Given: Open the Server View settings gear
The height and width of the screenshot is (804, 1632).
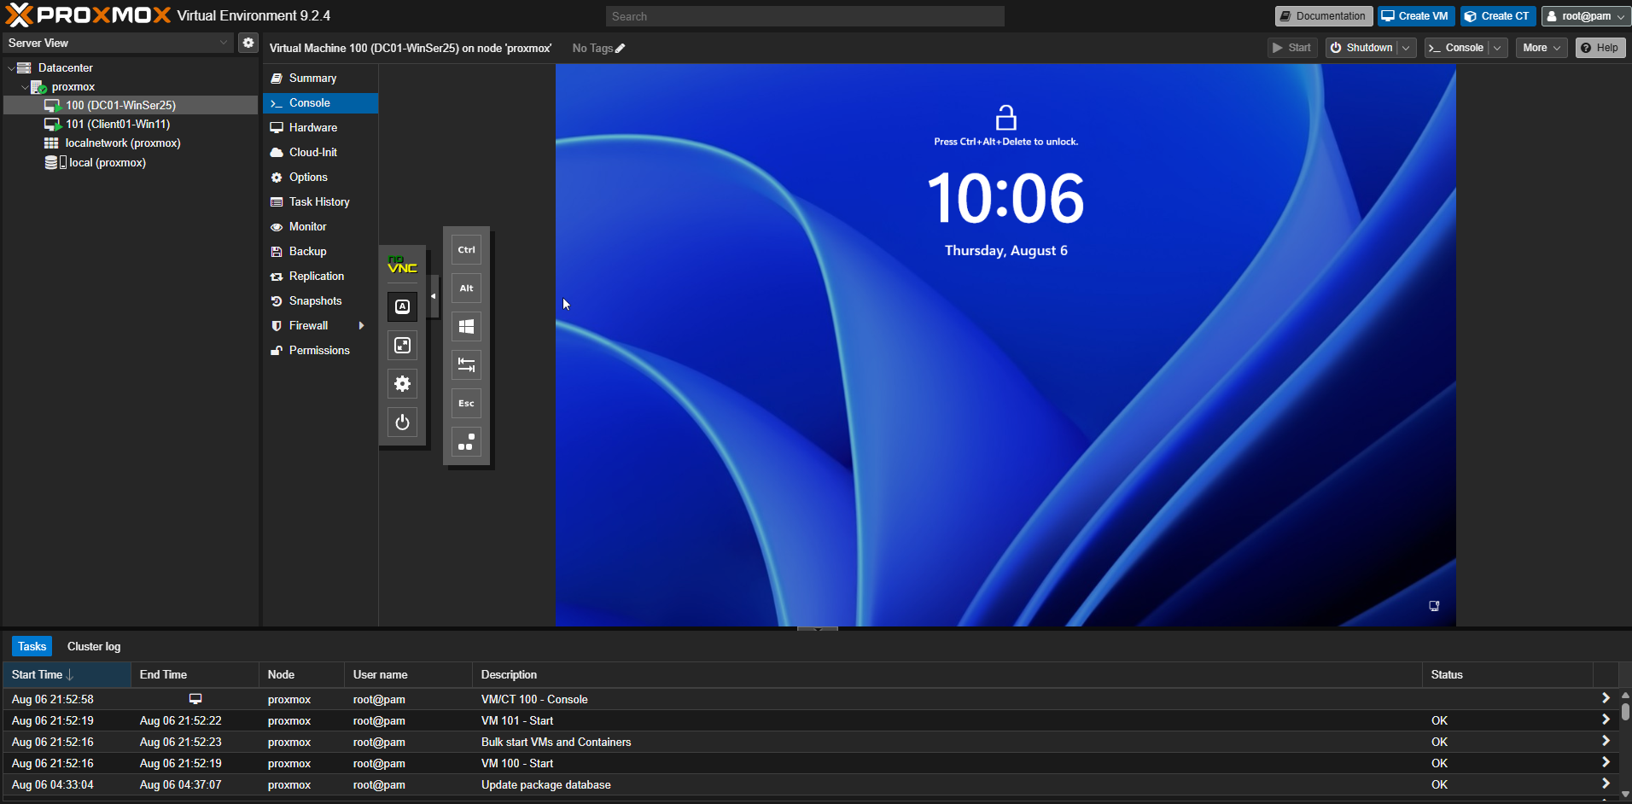Looking at the screenshot, I should click(x=248, y=43).
